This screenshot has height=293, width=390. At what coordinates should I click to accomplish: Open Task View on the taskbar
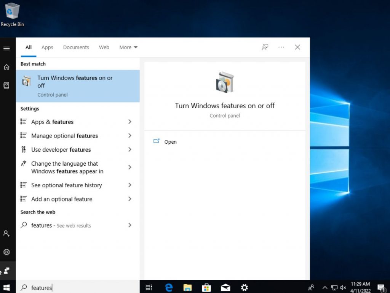click(x=149, y=287)
